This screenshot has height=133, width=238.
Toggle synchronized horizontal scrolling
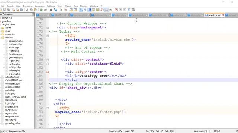[x=75, y=10]
